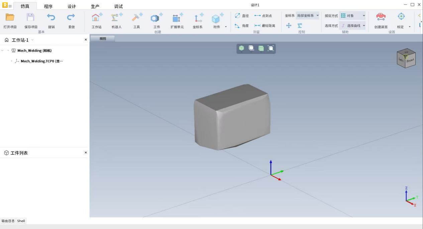
Task: Open the 局部坐标系 coordinate system dropdown
Action: tap(308, 16)
